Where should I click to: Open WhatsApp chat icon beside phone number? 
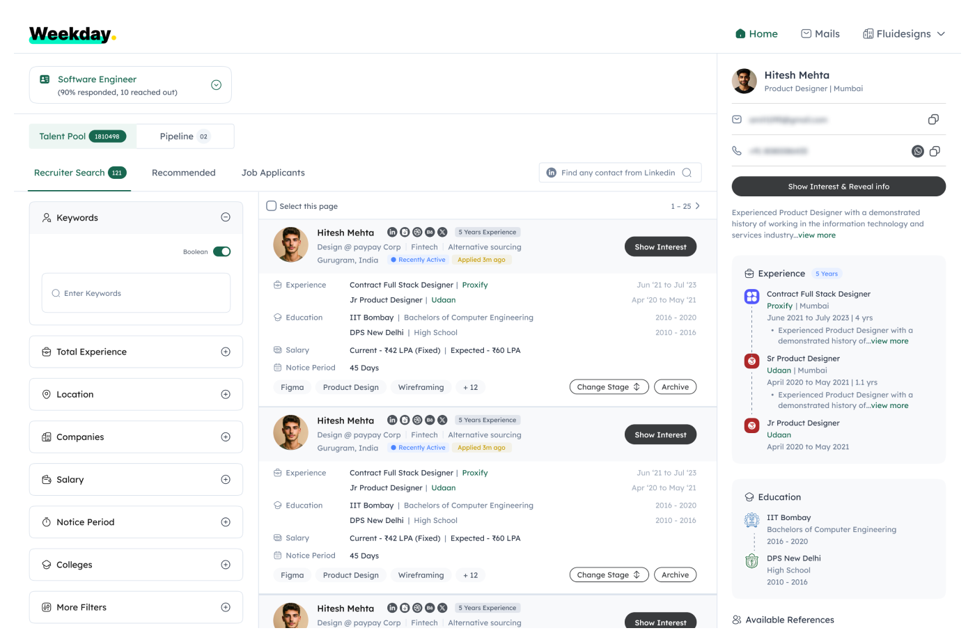coord(918,151)
